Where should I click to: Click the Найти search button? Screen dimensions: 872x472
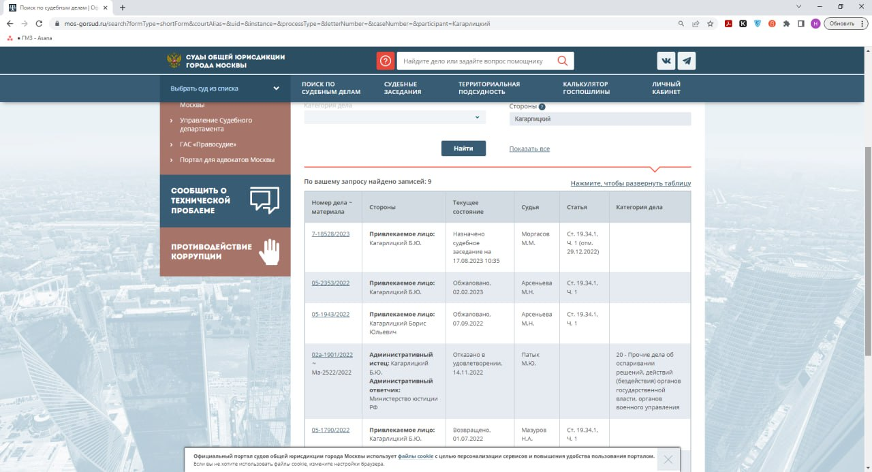(x=463, y=148)
